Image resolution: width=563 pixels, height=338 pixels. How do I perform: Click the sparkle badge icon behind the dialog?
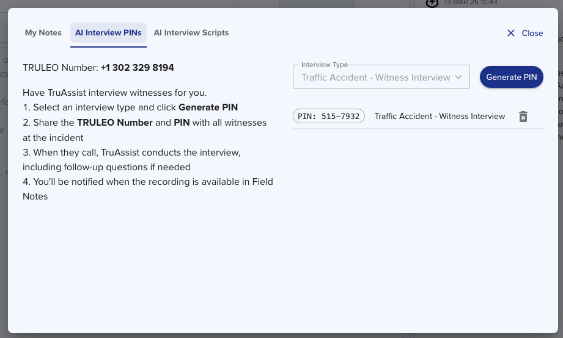pos(433,3)
